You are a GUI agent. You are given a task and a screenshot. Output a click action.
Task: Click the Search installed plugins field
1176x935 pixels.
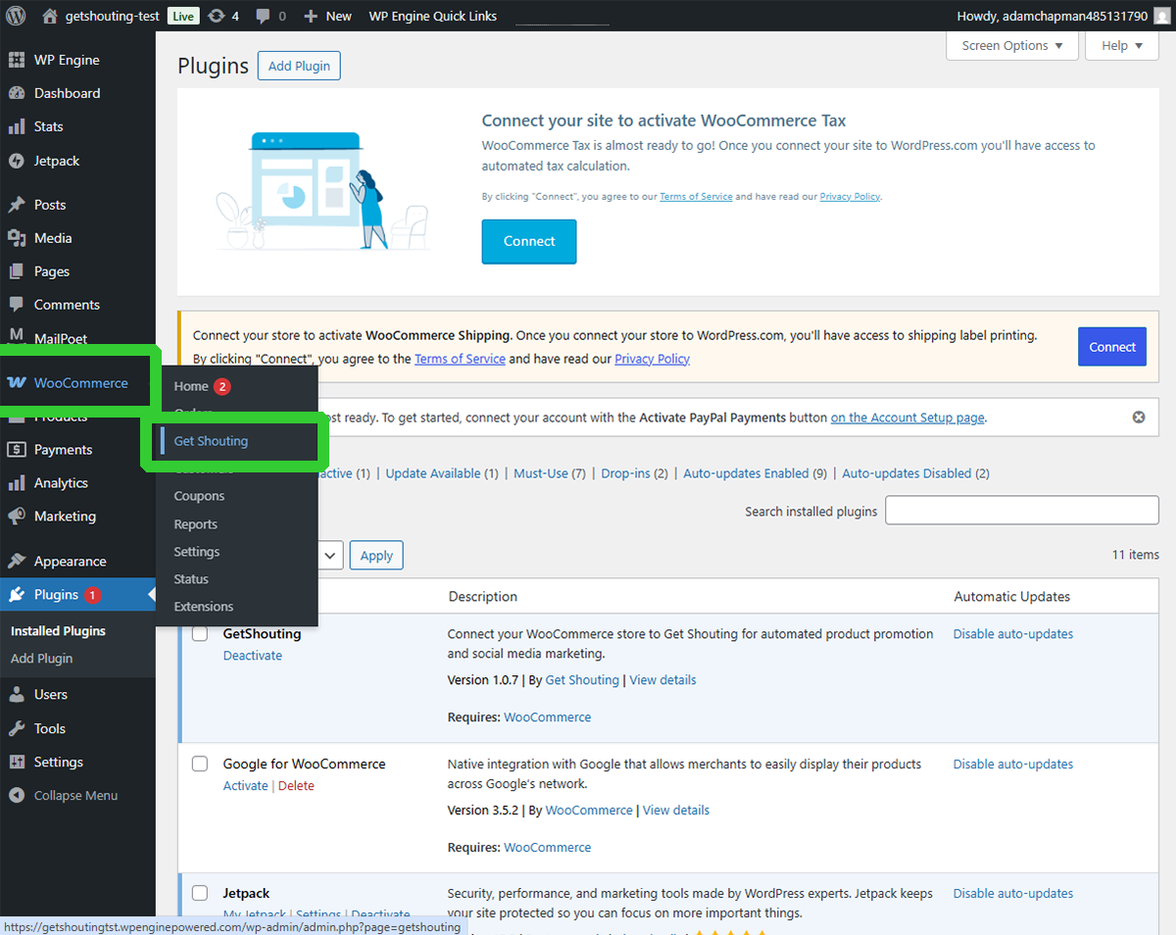click(x=1021, y=510)
